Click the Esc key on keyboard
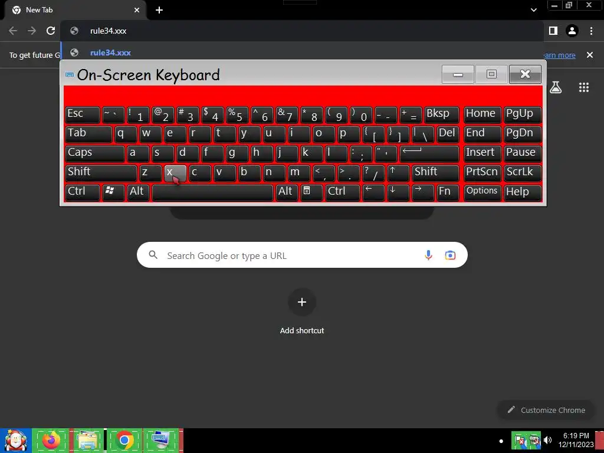The image size is (604, 453). [83, 114]
